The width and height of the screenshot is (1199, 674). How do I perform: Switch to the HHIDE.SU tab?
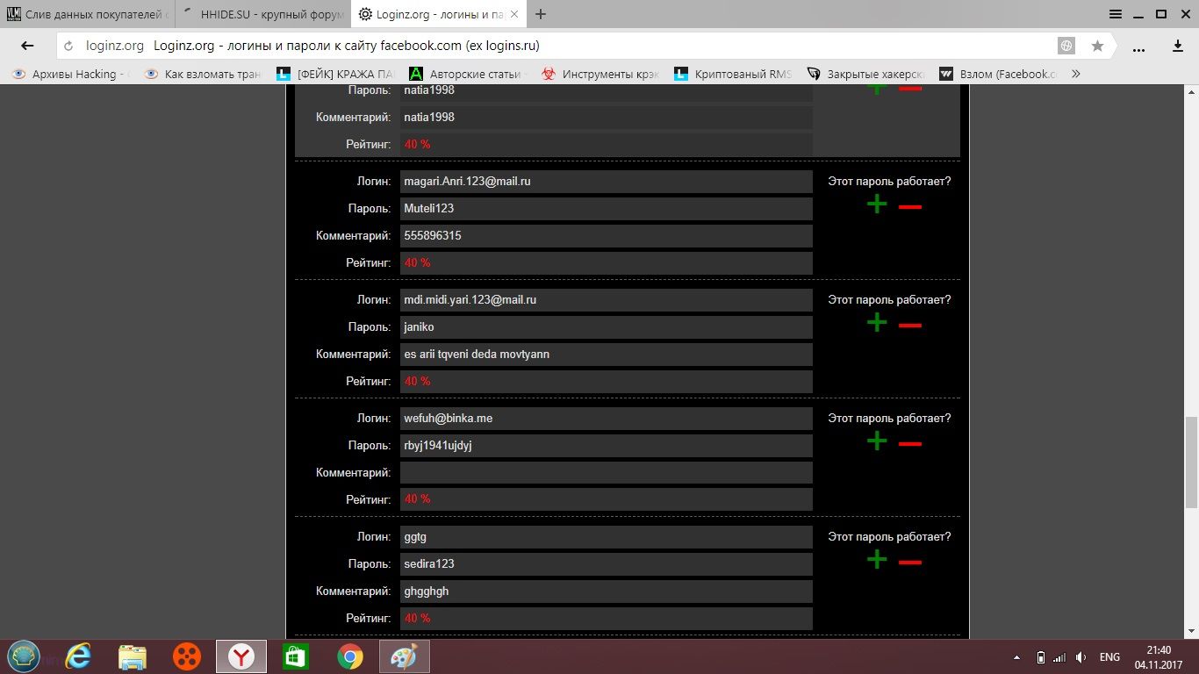click(263, 14)
